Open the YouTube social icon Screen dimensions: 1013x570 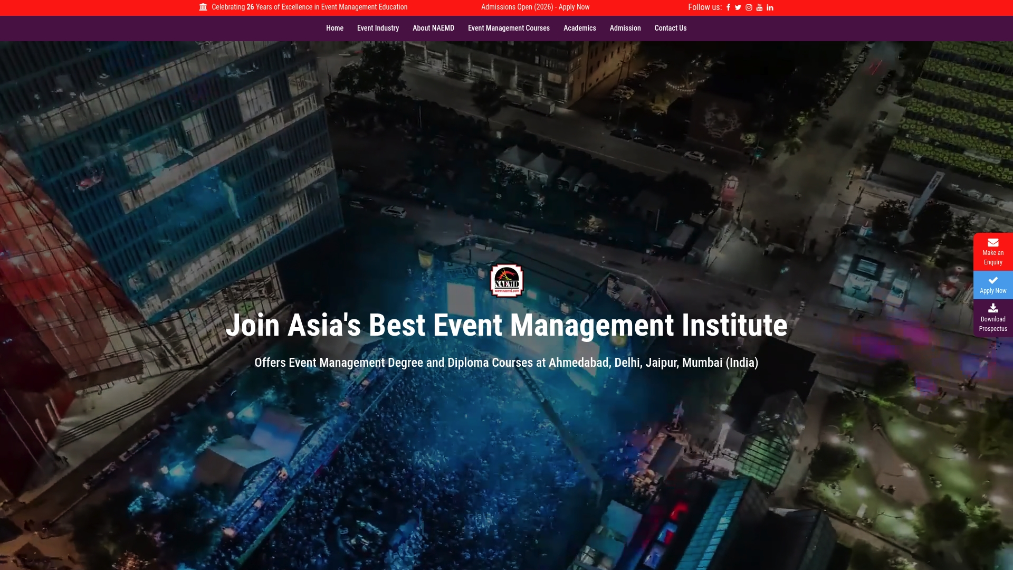pos(759,7)
